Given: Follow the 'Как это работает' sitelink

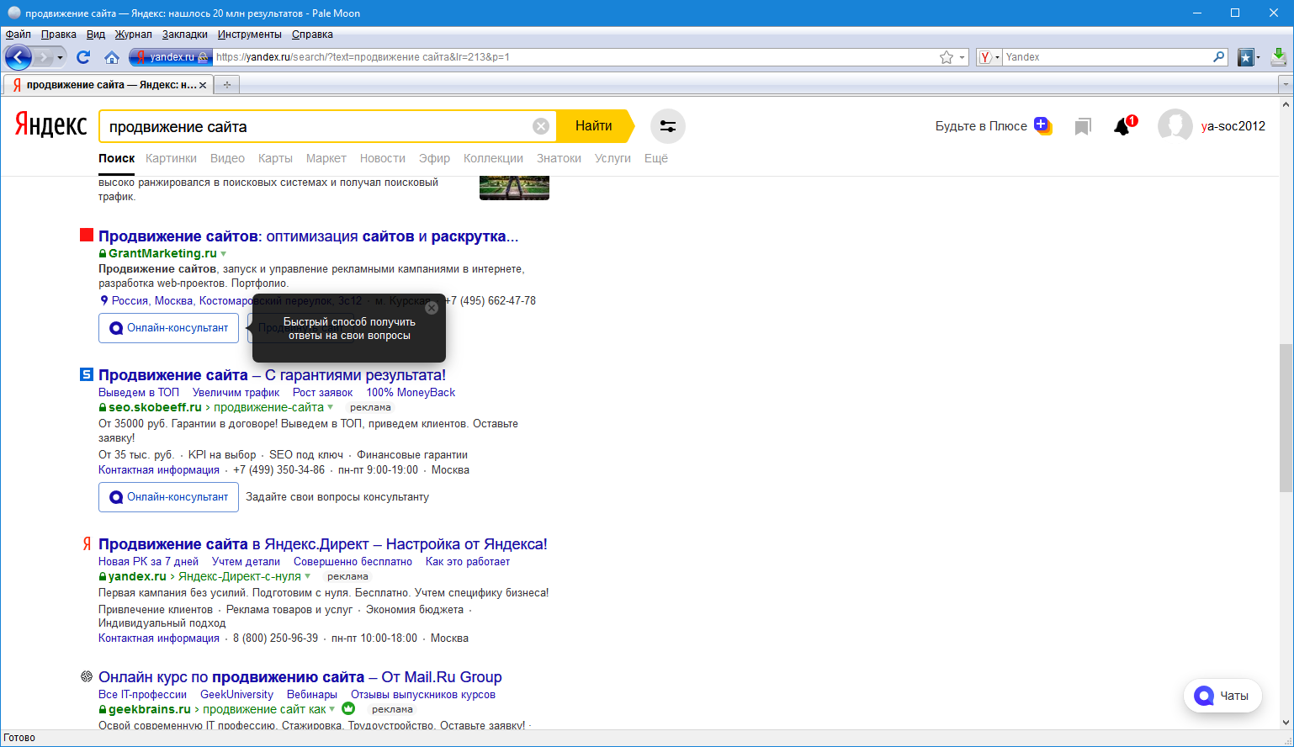Looking at the screenshot, I should coord(468,562).
